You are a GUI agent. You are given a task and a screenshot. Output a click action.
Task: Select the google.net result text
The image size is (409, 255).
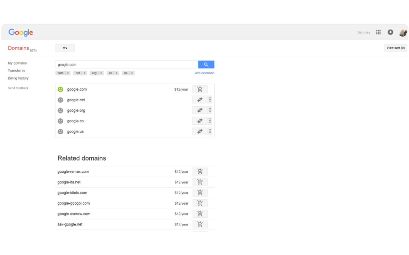(76, 100)
